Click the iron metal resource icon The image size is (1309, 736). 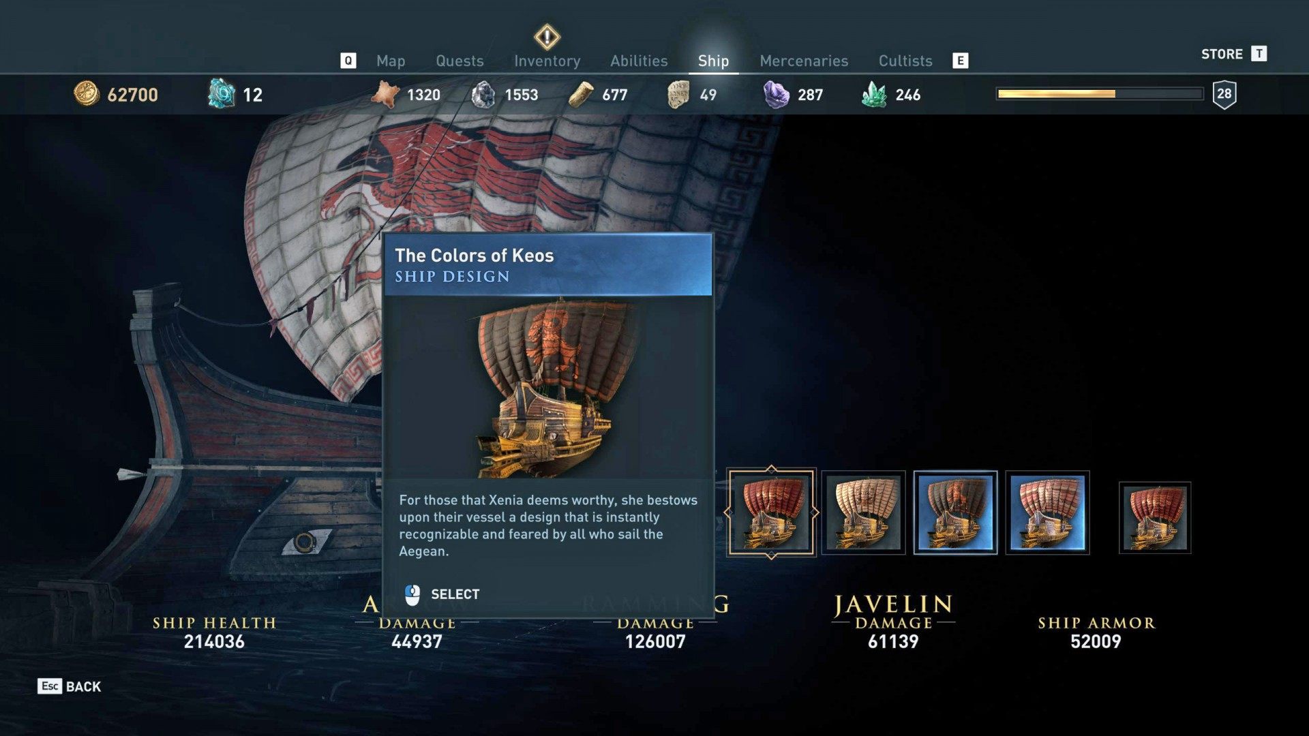pos(483,95)
